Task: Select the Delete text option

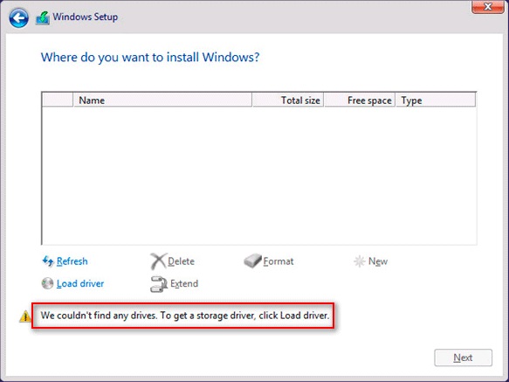Action: pos(181,261)
